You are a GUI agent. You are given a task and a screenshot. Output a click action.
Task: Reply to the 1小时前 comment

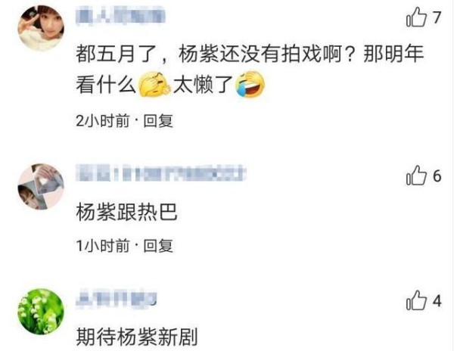(158, 246)
